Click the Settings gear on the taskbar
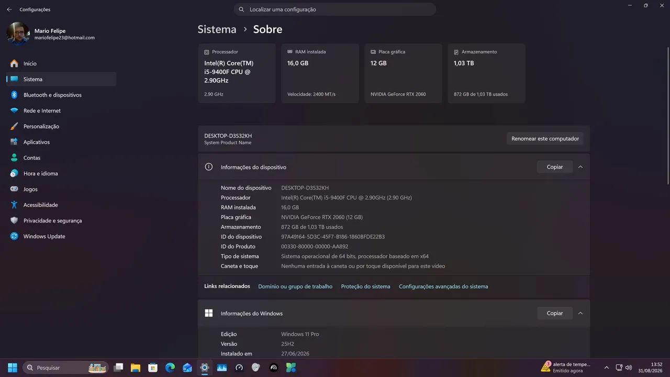 point(205,368)
